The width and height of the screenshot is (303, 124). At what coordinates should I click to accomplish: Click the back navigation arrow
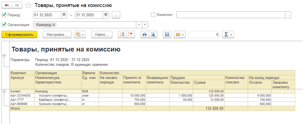7,5
